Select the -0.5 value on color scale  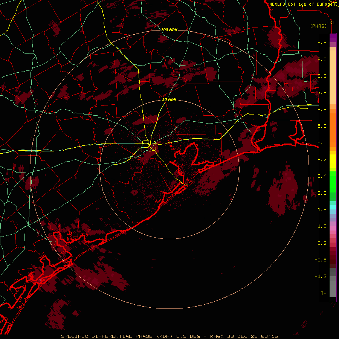(x=321, y=260)
